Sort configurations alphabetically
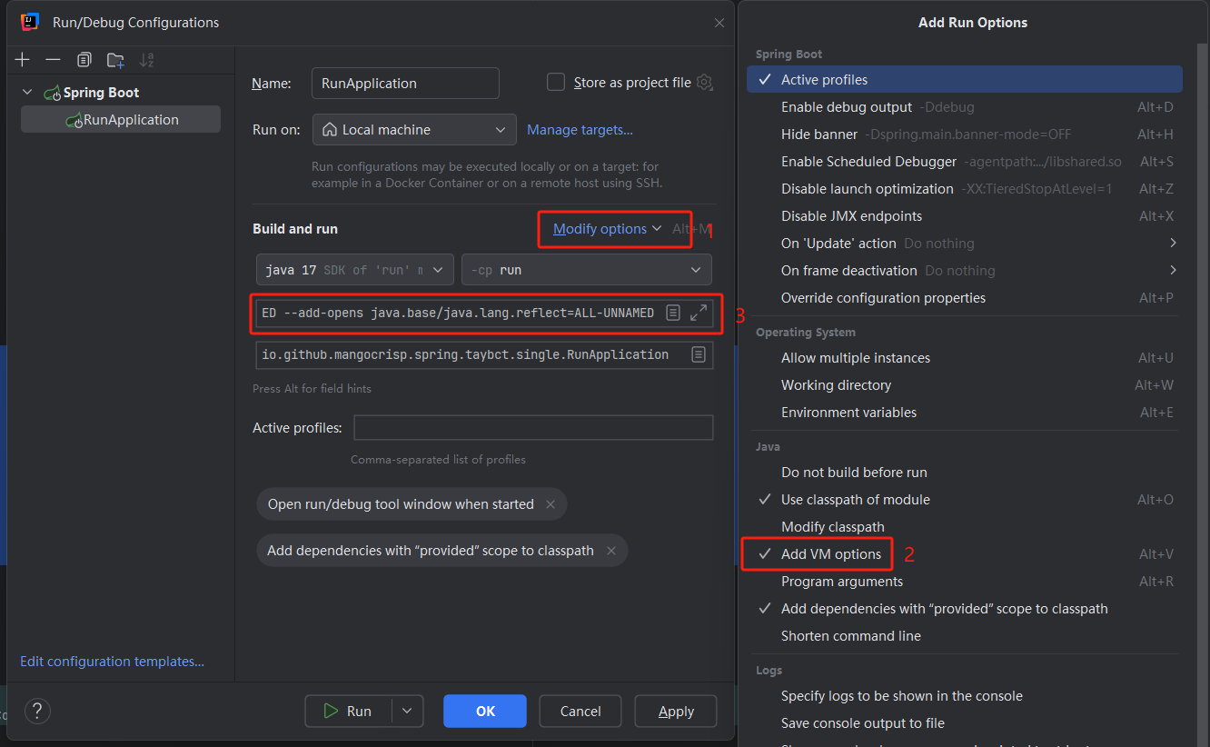The height and width of the screenshot is (747, 1210). pyautogui.click(x=146, y=60)
